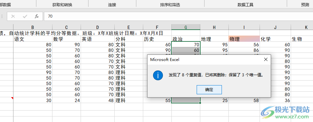Screen dimensions: 313x122
Task: Select column D header
Action: [98, 27]
